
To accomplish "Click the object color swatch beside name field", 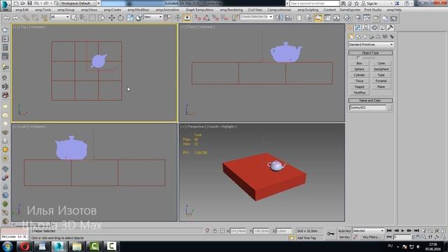I will tap(389, 108).
